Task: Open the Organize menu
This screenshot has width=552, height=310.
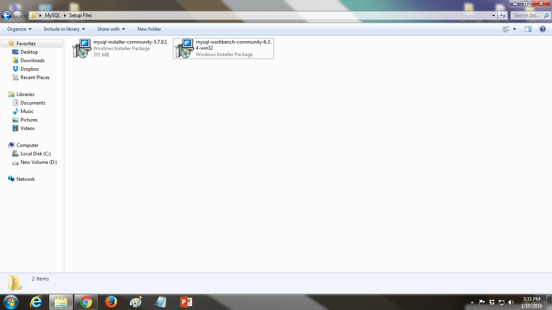Action: tap(19, 29)
